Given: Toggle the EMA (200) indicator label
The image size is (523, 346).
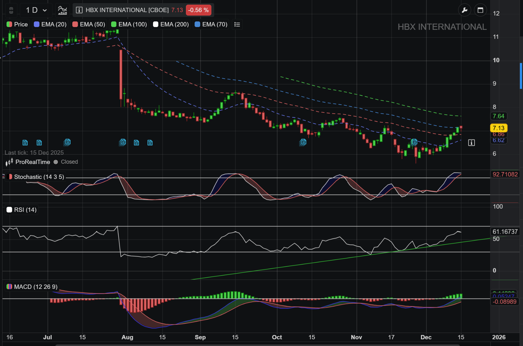Looking at the screenshot, I should (171, 25).
